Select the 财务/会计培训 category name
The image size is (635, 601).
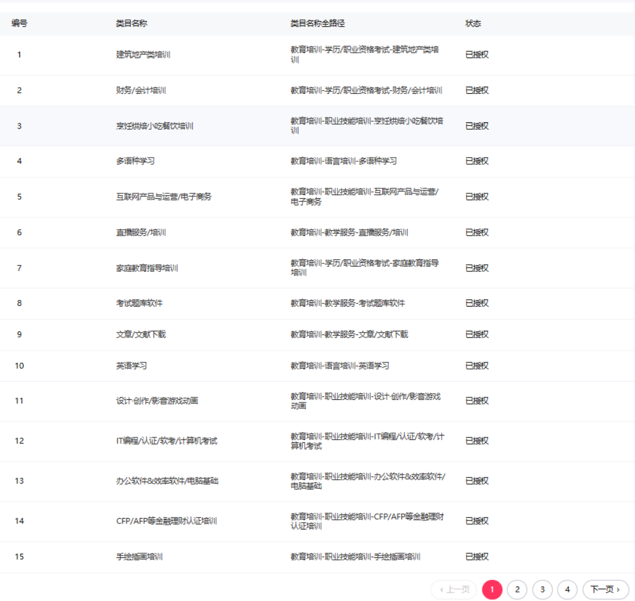coord(141,90)
